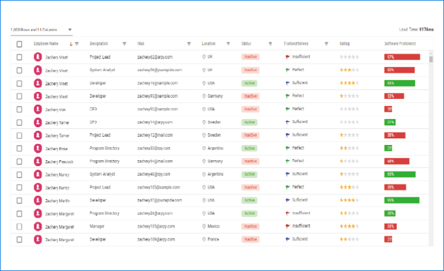Click the Active badge in Zachery Rose's row
This screenshot has width=444, height=271.
pyautogui.click(x=249, y=149)
